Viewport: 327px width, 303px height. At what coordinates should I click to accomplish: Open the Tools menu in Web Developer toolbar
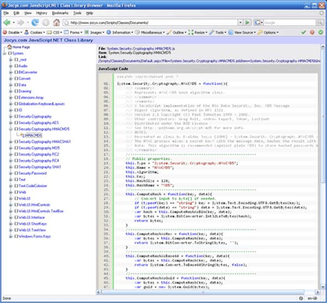[x=217, y=33]
